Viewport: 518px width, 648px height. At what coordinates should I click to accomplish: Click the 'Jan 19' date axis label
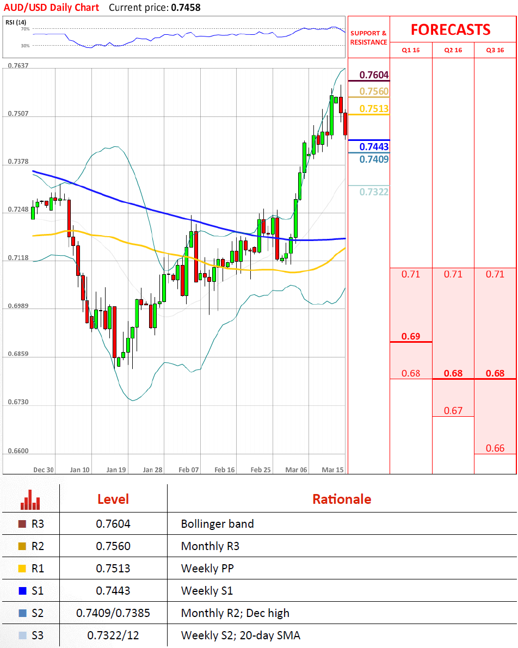(116, 470)
